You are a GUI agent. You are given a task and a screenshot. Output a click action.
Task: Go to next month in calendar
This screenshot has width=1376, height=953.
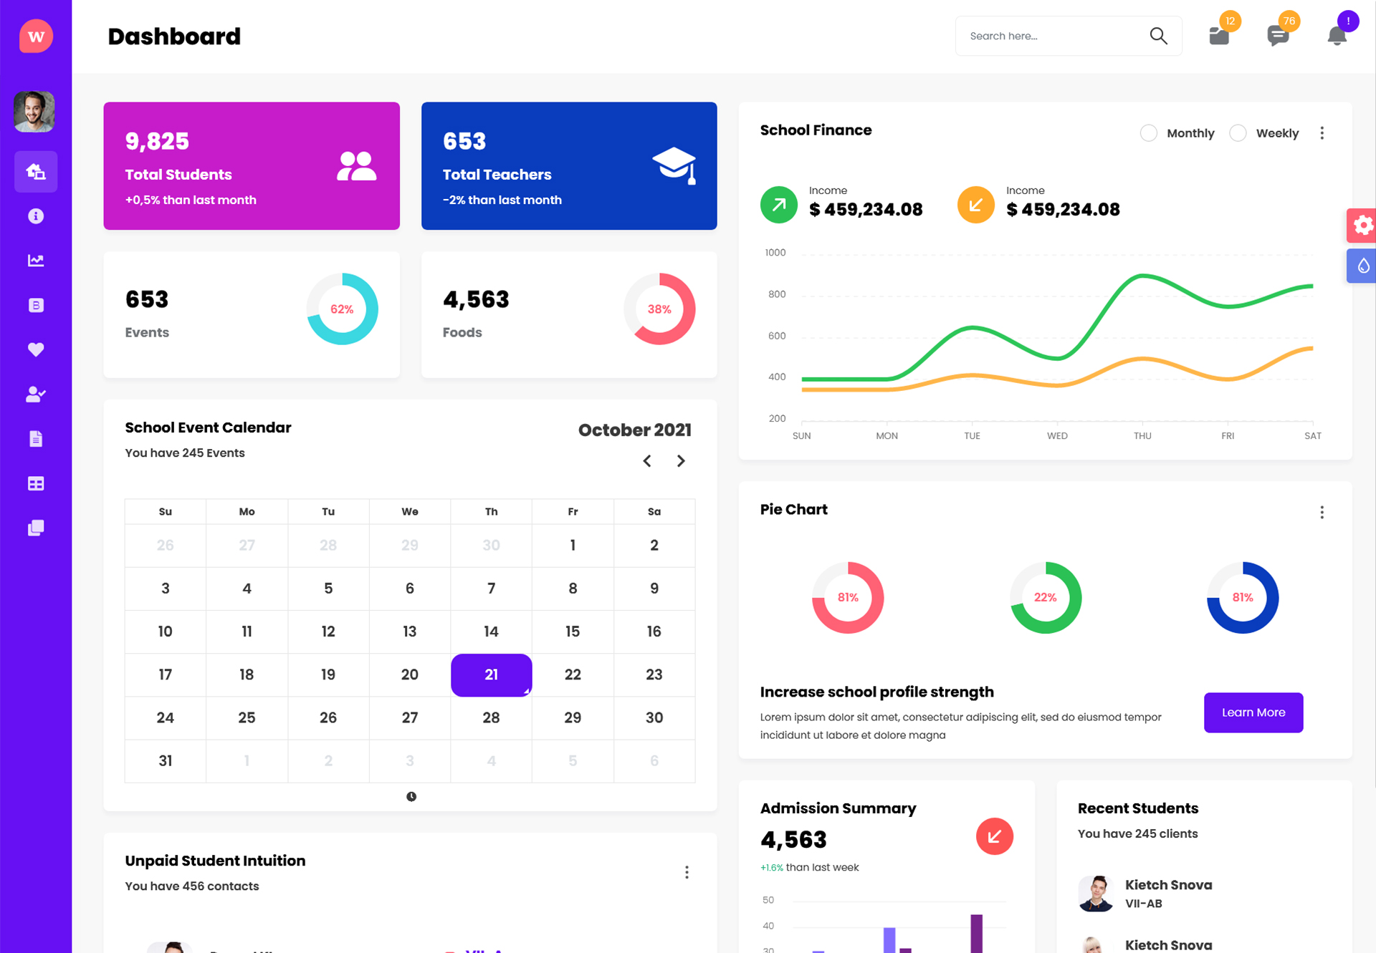[x=681, y=461]
